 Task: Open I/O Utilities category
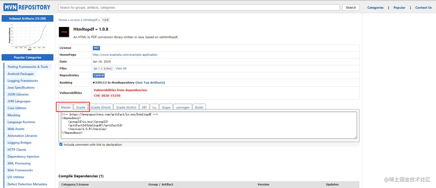pos(16,177)
